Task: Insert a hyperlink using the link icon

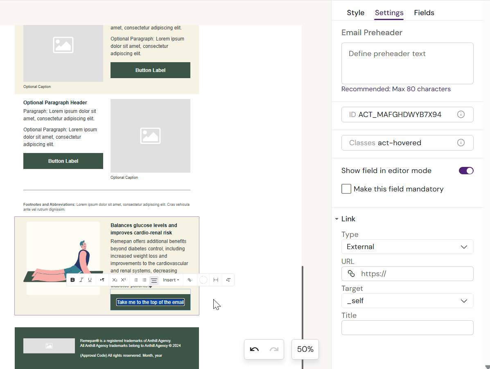Action: click(x=189, y=280)
